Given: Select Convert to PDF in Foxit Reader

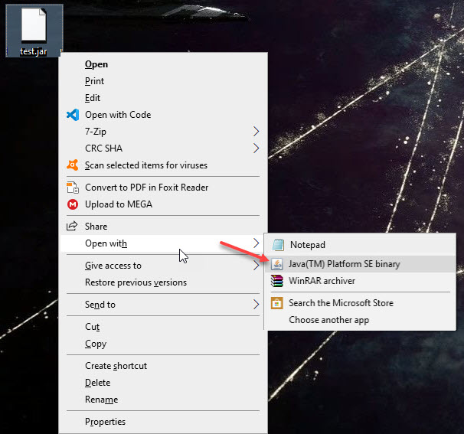Looking at the screenshot, I should point(163,188).
